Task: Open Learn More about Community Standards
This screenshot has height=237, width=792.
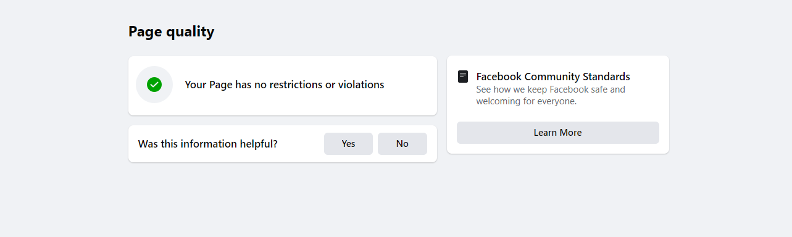Action: [558, 133]
